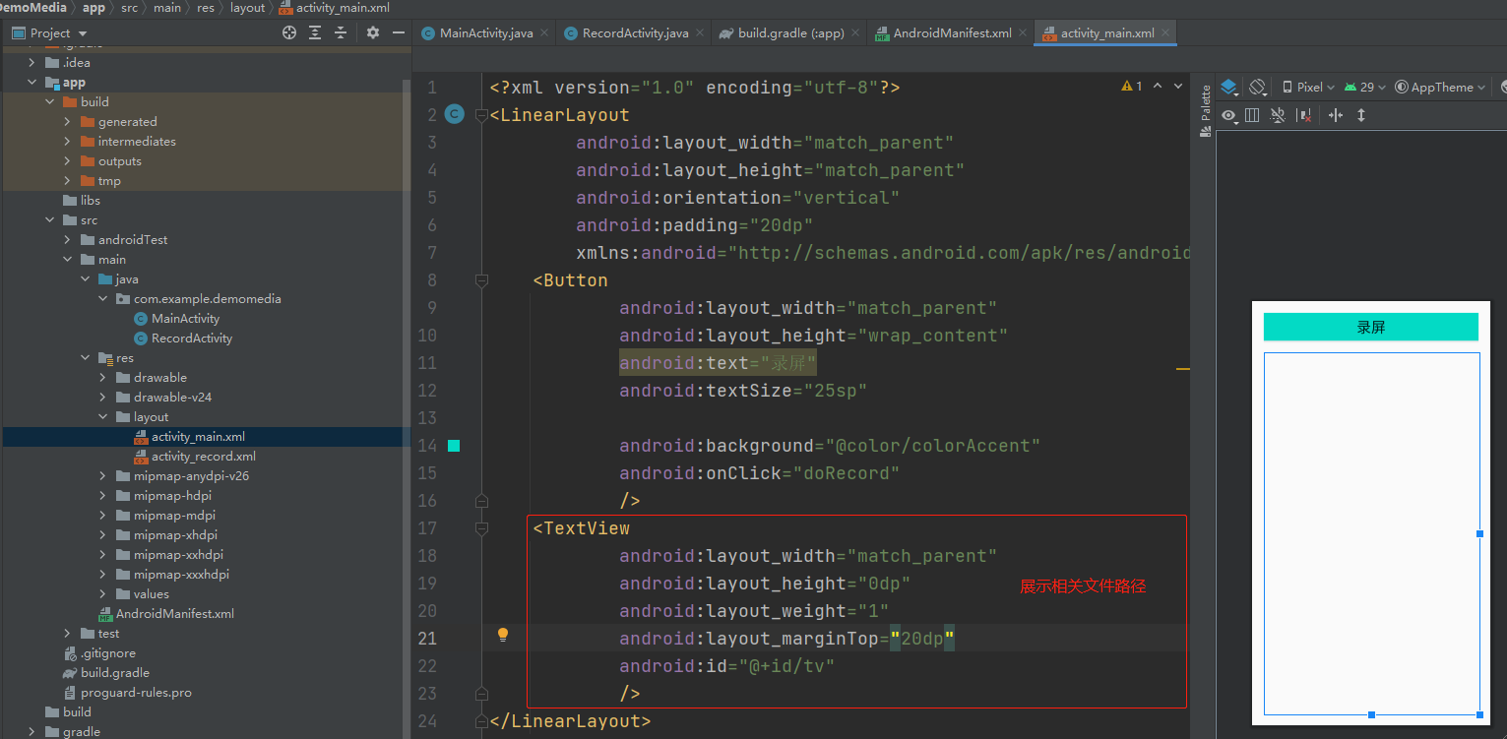Screen dimensions: 1507x739
Task: Fold the Button tag on line 8
Action: (x=481, y=280)
